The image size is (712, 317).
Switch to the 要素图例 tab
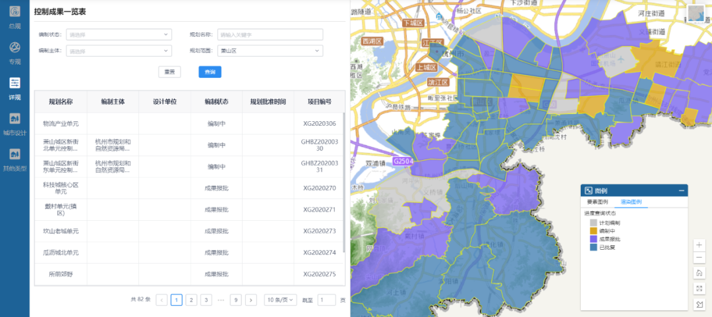597,202
